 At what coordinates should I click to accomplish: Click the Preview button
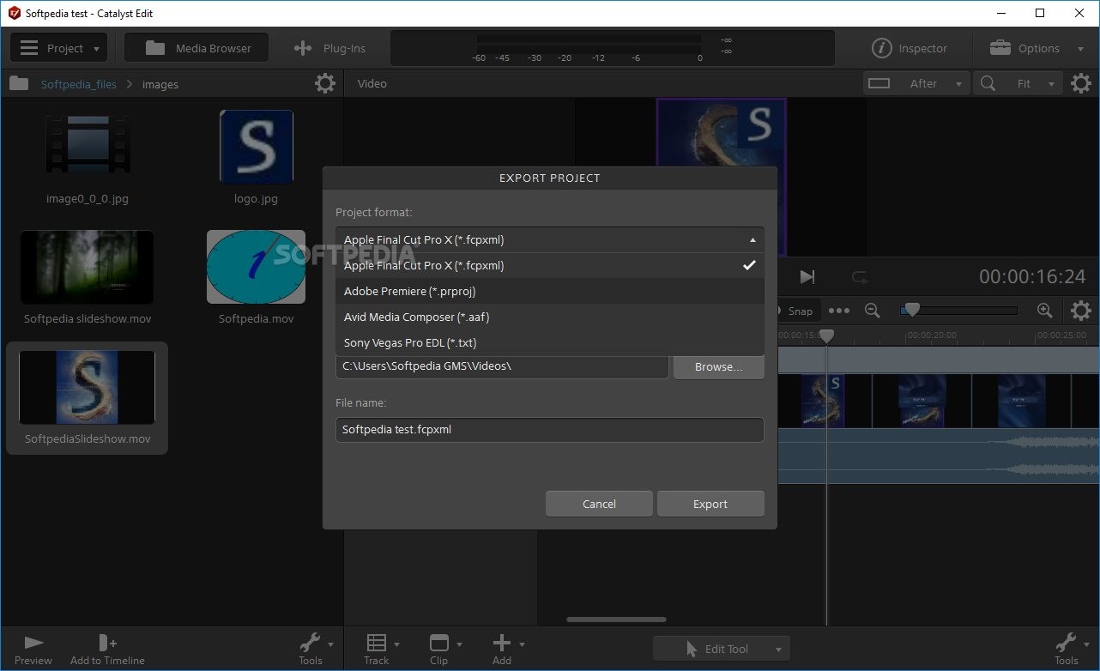(x=33, y=650)
